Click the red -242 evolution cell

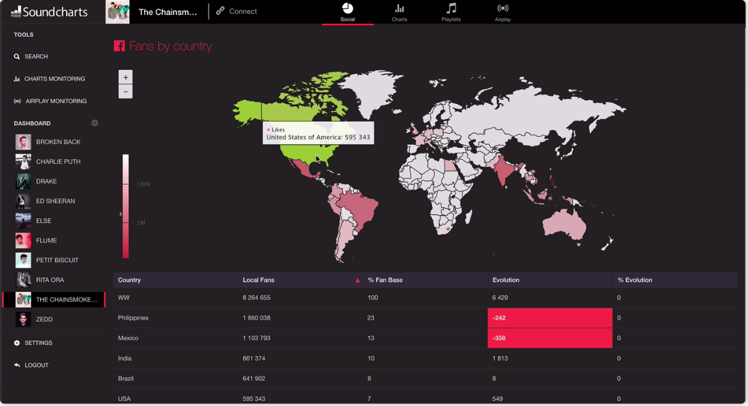(x=550, y=318)
